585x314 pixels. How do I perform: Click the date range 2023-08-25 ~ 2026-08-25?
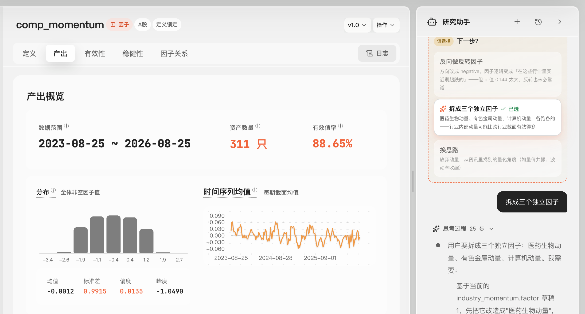coord(115,144)
